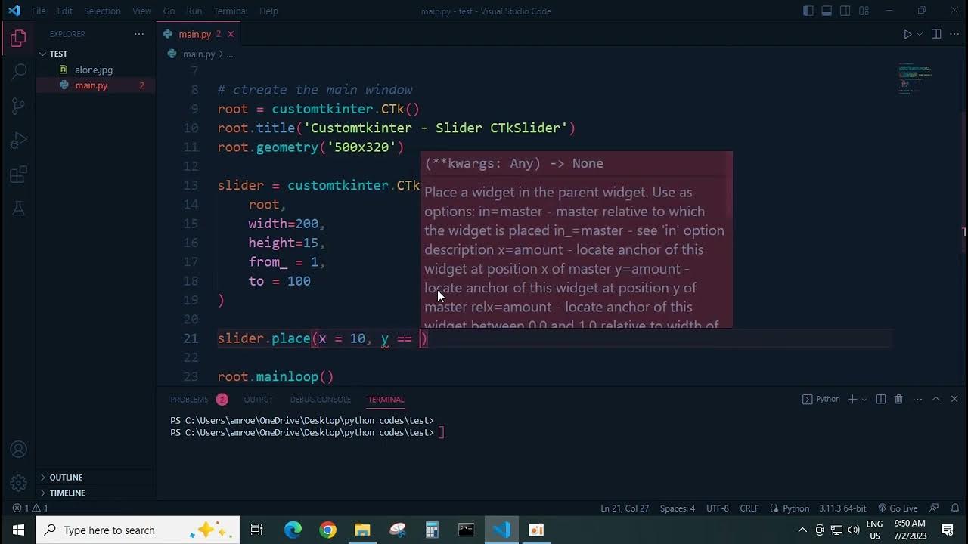Open the Selection menu
This screenshot has height=544, width=968.
[102, 11]
